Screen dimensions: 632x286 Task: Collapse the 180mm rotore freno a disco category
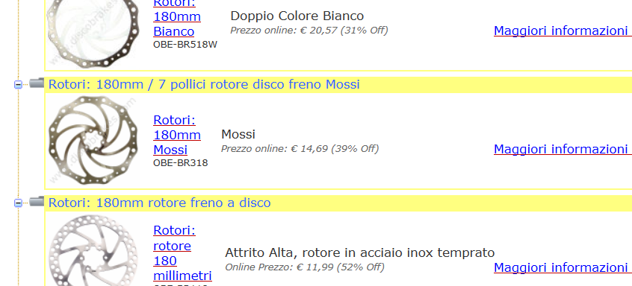(18, 203)
